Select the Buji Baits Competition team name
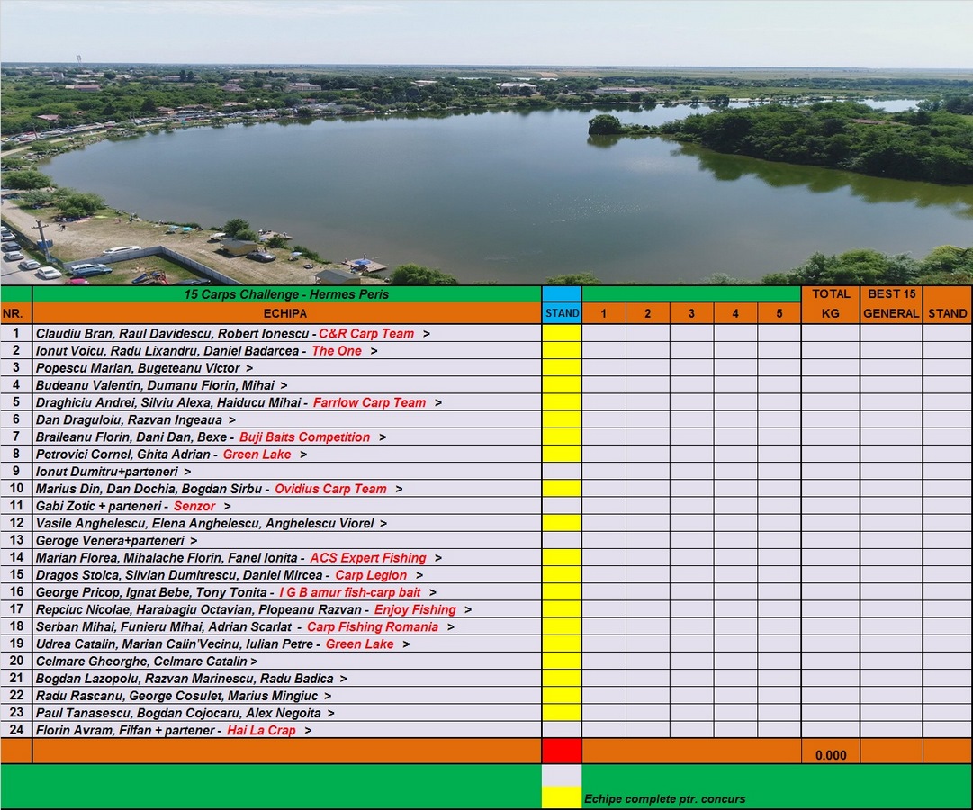973x810 pixels. tap(304, 437)
